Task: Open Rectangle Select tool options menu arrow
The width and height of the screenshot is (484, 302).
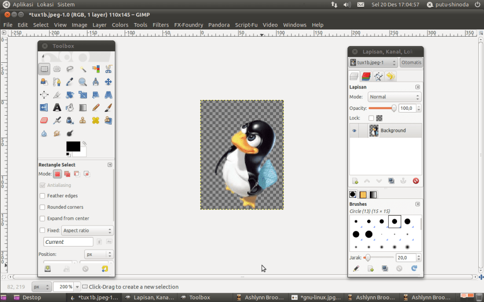Action: click(109, 165)
